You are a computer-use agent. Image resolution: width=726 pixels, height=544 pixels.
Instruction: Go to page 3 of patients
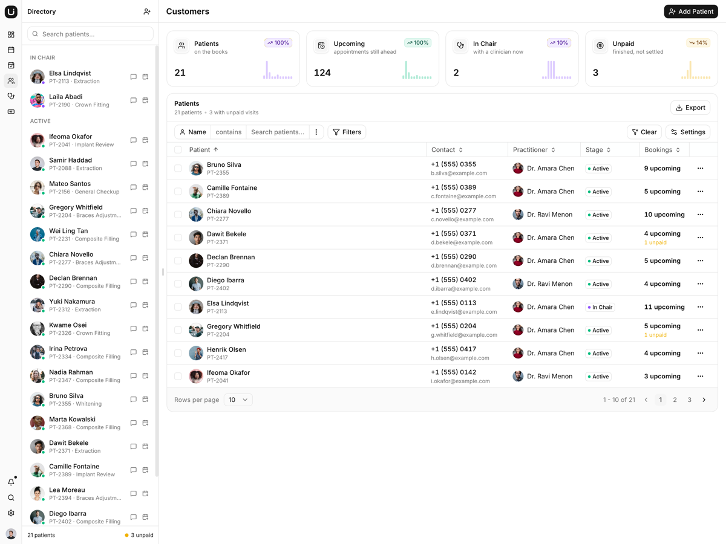tap(689, 400)
